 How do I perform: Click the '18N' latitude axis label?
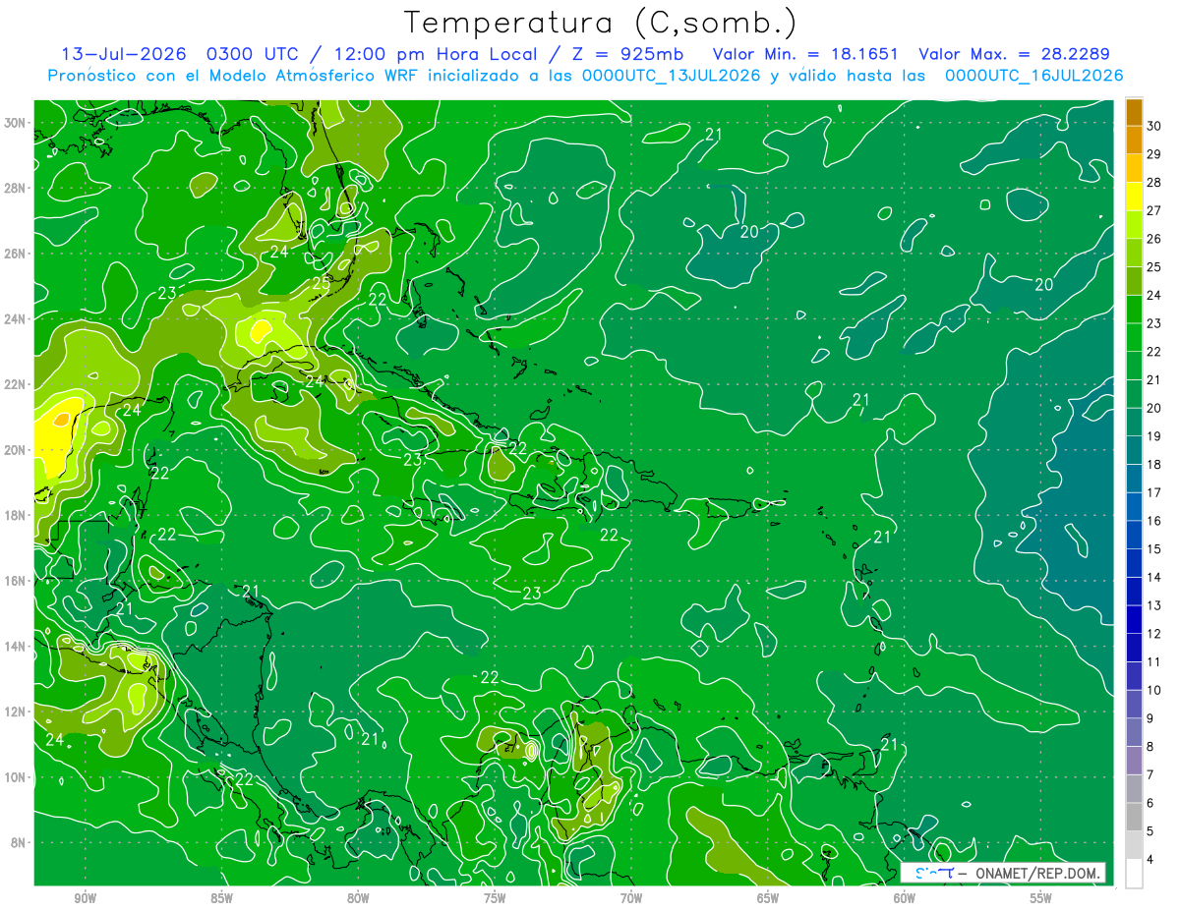(16, 515)
